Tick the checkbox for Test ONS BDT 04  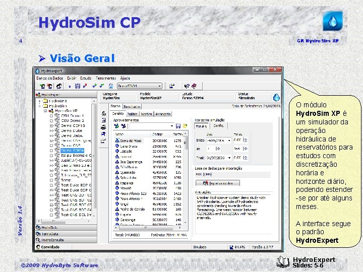click(51, 210)
